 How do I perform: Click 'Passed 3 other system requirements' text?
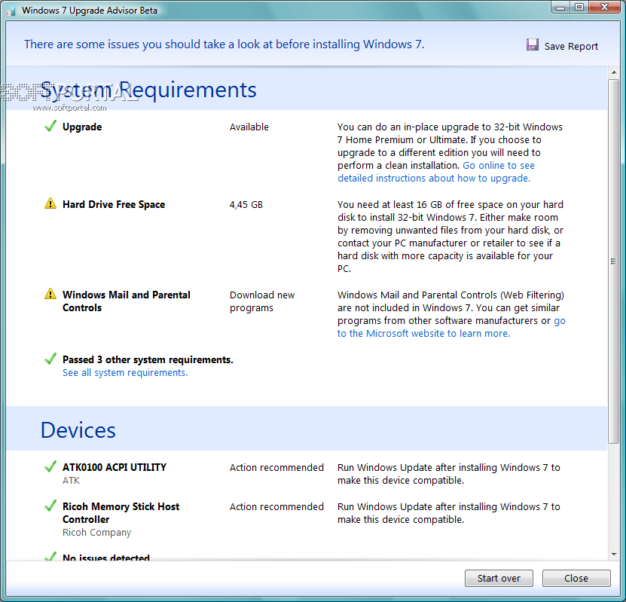(x=148, y=359)
